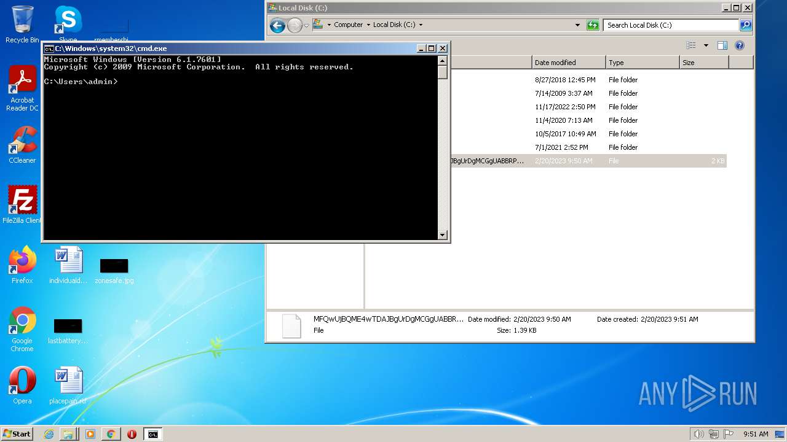The height and width of the screenshot is (442, 787).
Task: Open Action Center flag icon
Action: [x=729, y=434]
